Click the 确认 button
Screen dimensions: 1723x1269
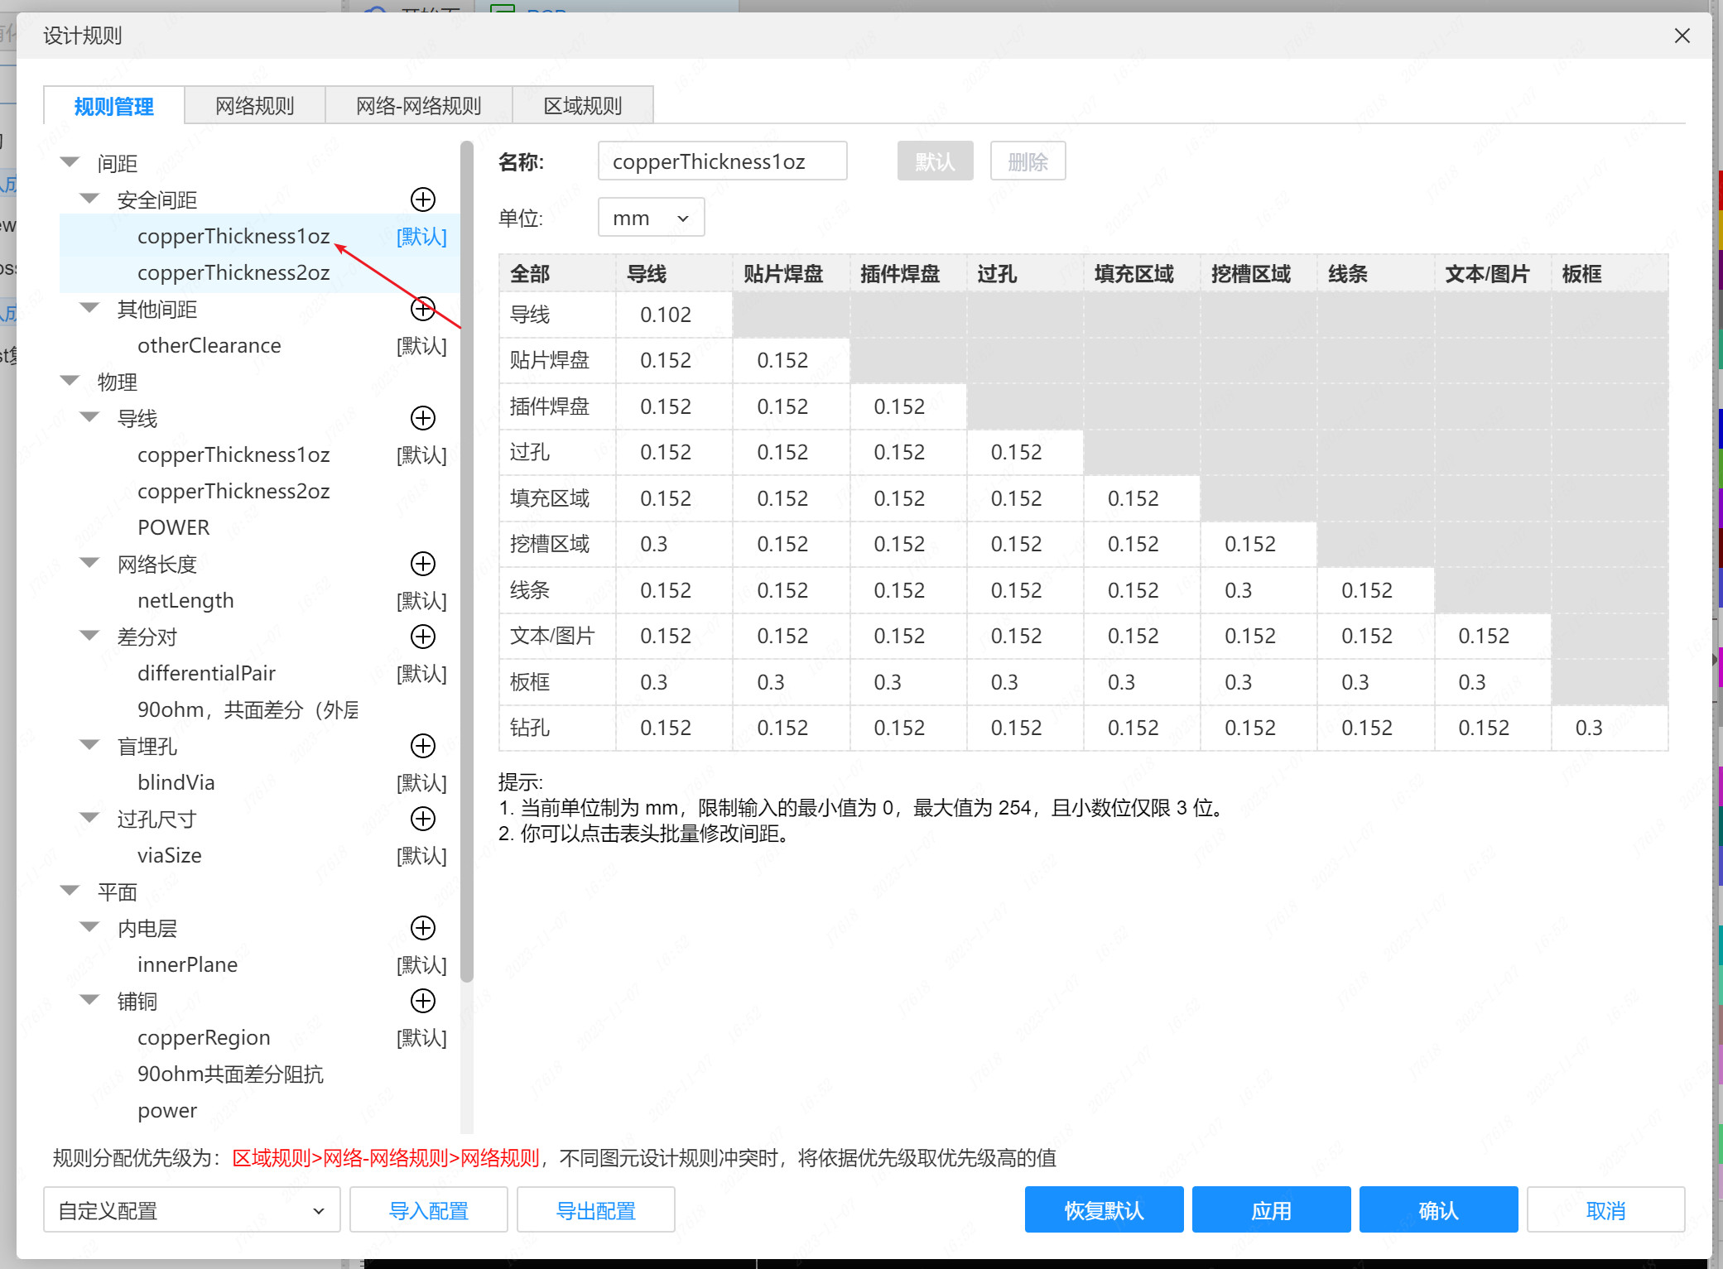pos(1438,1210)
